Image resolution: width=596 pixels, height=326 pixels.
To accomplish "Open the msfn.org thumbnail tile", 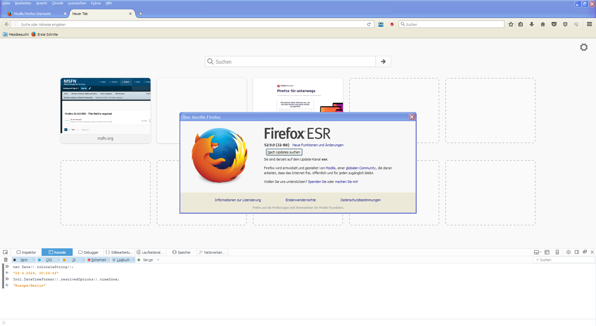I will [106, 110].
